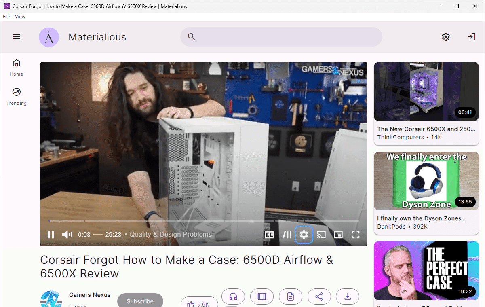
Task: Open the hamburger navigation menu
Action: 17,37
